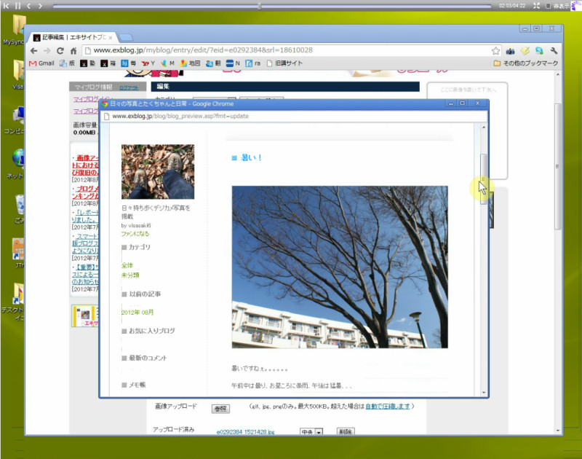This screenshot has height=459, width=582.
Task: Click the カテゴリ sidebar heading
Action: pyautogui.click(x=140, y=247)
